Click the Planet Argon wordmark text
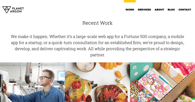This screenshot has width=195, height=102. tap(17, 10)
